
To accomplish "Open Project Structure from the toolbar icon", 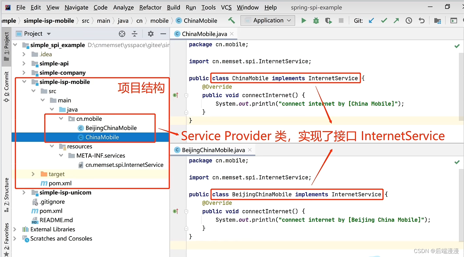I will tap(438, 20).
